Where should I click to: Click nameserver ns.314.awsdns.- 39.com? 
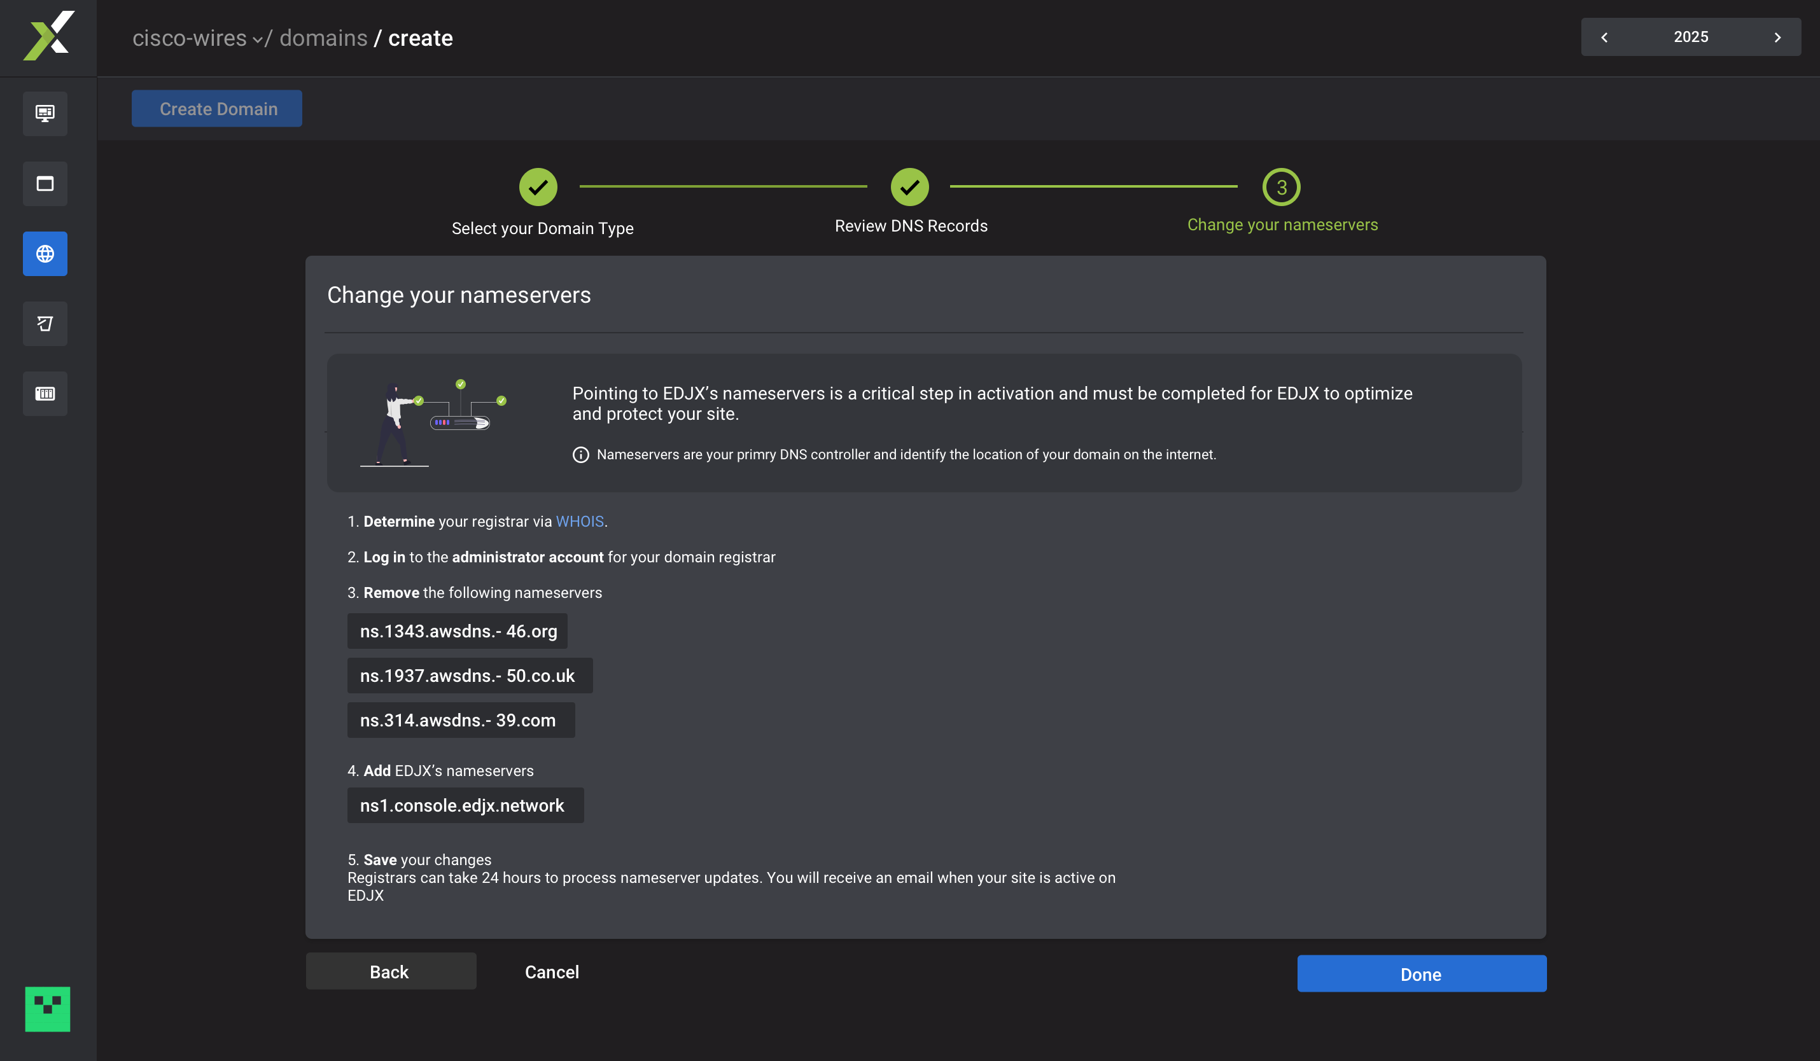point(461,720)
